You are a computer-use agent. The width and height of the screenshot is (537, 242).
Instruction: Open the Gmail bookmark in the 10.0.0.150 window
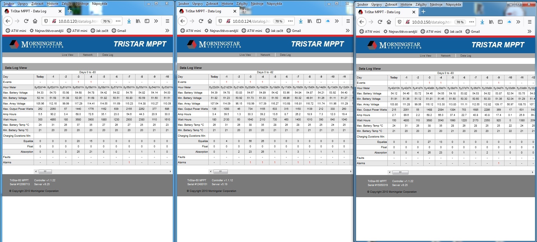[x=473, y=32]
